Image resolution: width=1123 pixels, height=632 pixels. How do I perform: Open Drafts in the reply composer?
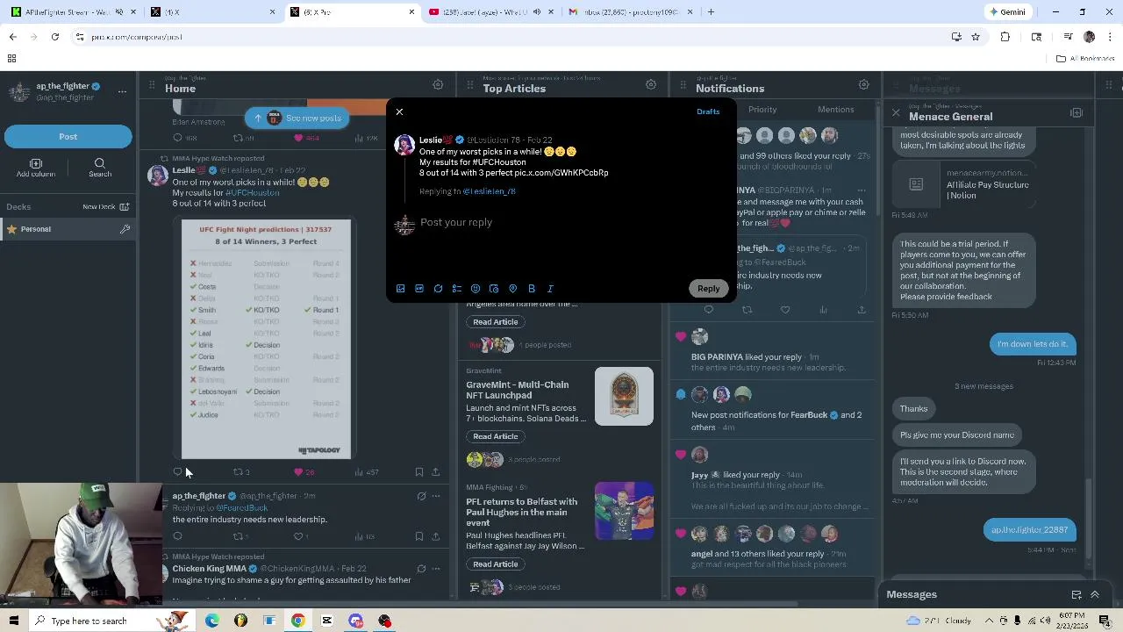point(708,111)
